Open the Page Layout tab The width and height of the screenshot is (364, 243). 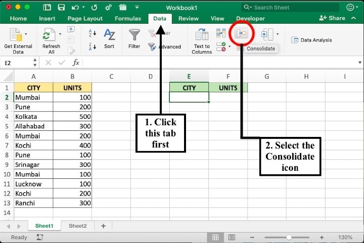pos(85,18)
